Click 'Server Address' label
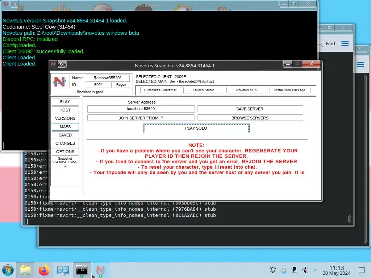Image resolution: width=371 pixels, height=278 pixels. click(142, 102)
